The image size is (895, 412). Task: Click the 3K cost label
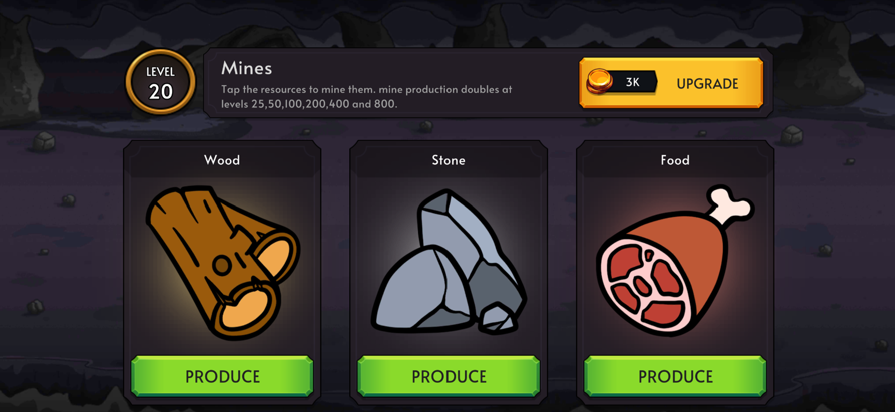(633, 82)
